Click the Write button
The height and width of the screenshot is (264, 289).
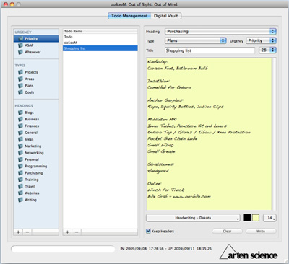coord(261,231)
